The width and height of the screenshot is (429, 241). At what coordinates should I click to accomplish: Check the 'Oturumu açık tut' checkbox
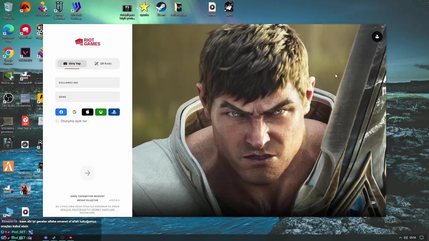pyautogui.click(x=57, y=121)
